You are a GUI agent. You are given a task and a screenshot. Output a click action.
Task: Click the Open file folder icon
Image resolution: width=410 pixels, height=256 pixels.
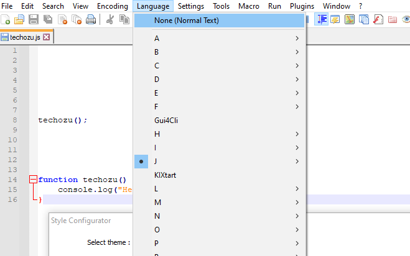pos(19,20)
